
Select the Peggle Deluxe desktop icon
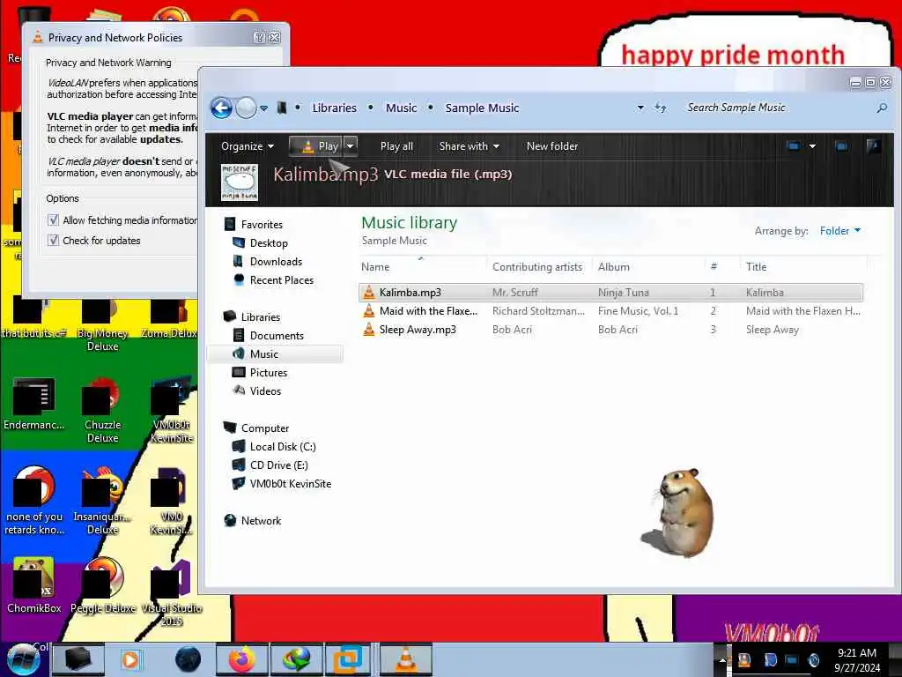pos(103,586)
